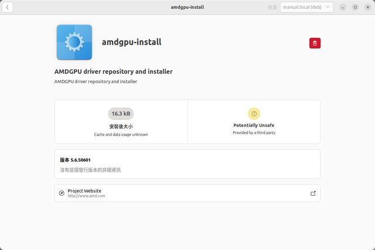Close the amdgpu-install window

tap(367, 7)
